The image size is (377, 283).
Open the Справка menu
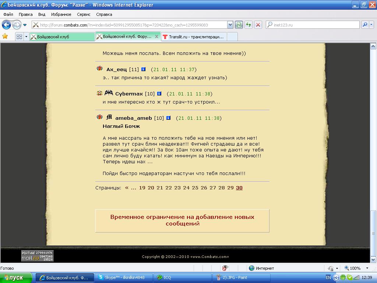click(104, 14)
